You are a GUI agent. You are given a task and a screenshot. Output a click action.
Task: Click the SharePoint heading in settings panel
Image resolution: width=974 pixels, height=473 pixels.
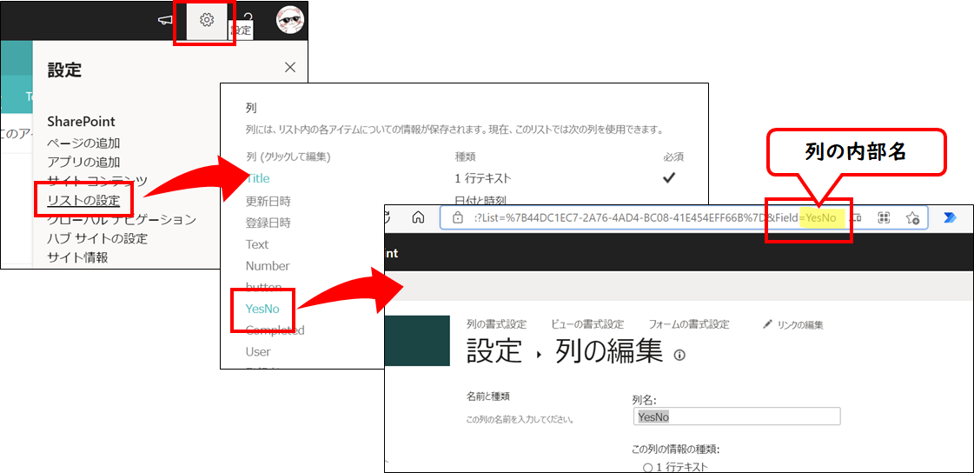(82, 122)
